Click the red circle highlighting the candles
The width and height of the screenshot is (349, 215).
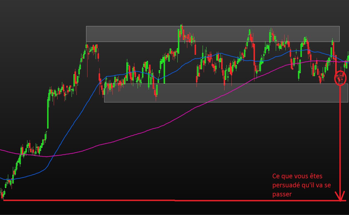tap(335, 78)
